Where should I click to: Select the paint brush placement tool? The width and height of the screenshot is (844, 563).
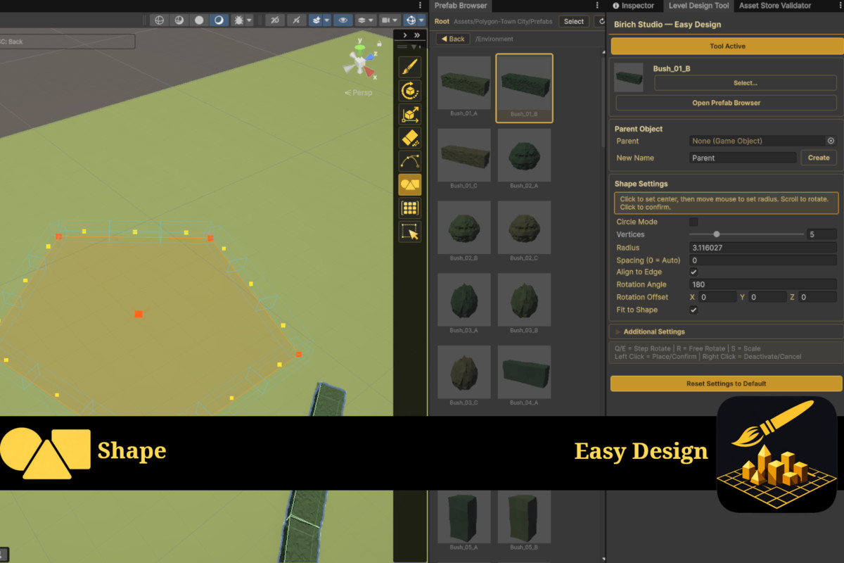410,68
